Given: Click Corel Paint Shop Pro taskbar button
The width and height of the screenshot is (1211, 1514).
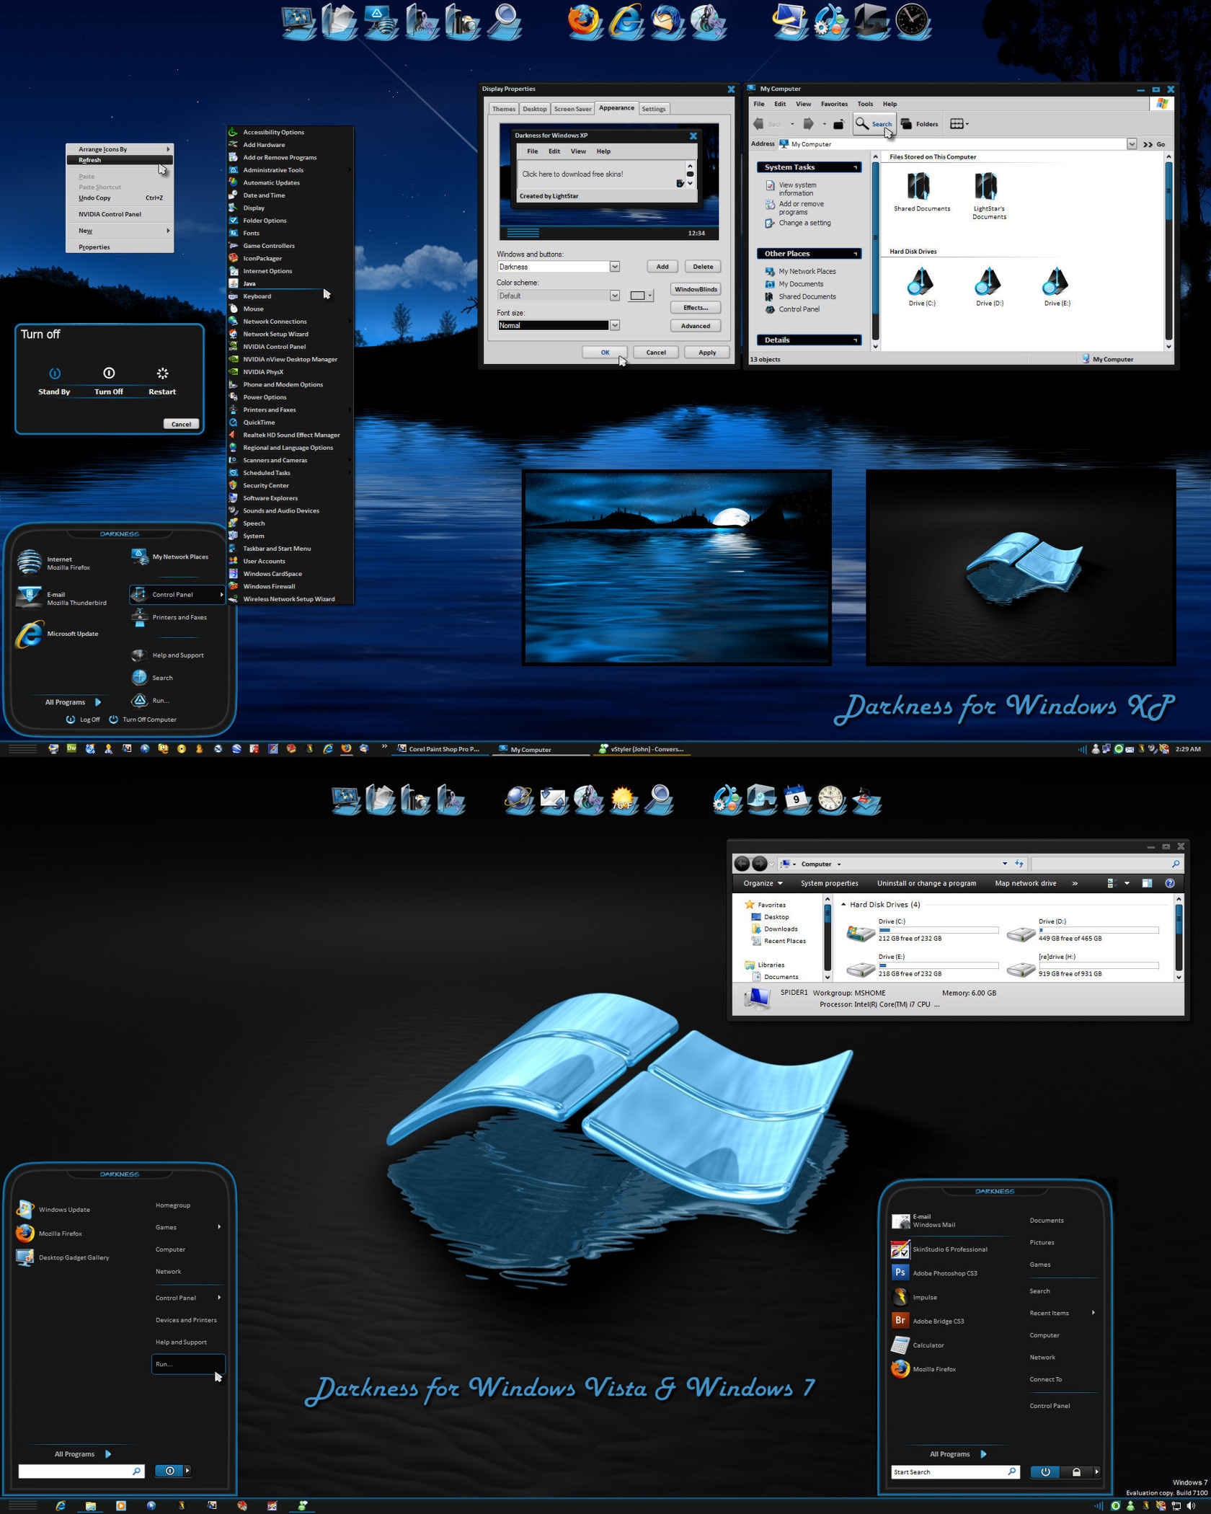Looking at the screenshot, I should (x=440, y=749).
